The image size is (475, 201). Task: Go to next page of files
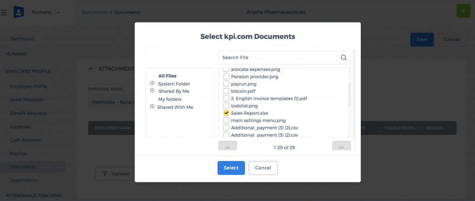[x=341, y=147]
